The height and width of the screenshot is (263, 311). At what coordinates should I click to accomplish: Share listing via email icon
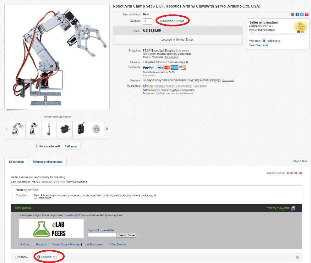292,14
